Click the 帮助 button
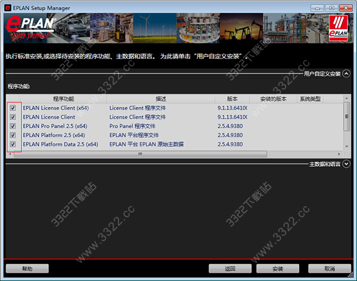The width and height of the screenshot is (357, 281). [27, 269]
